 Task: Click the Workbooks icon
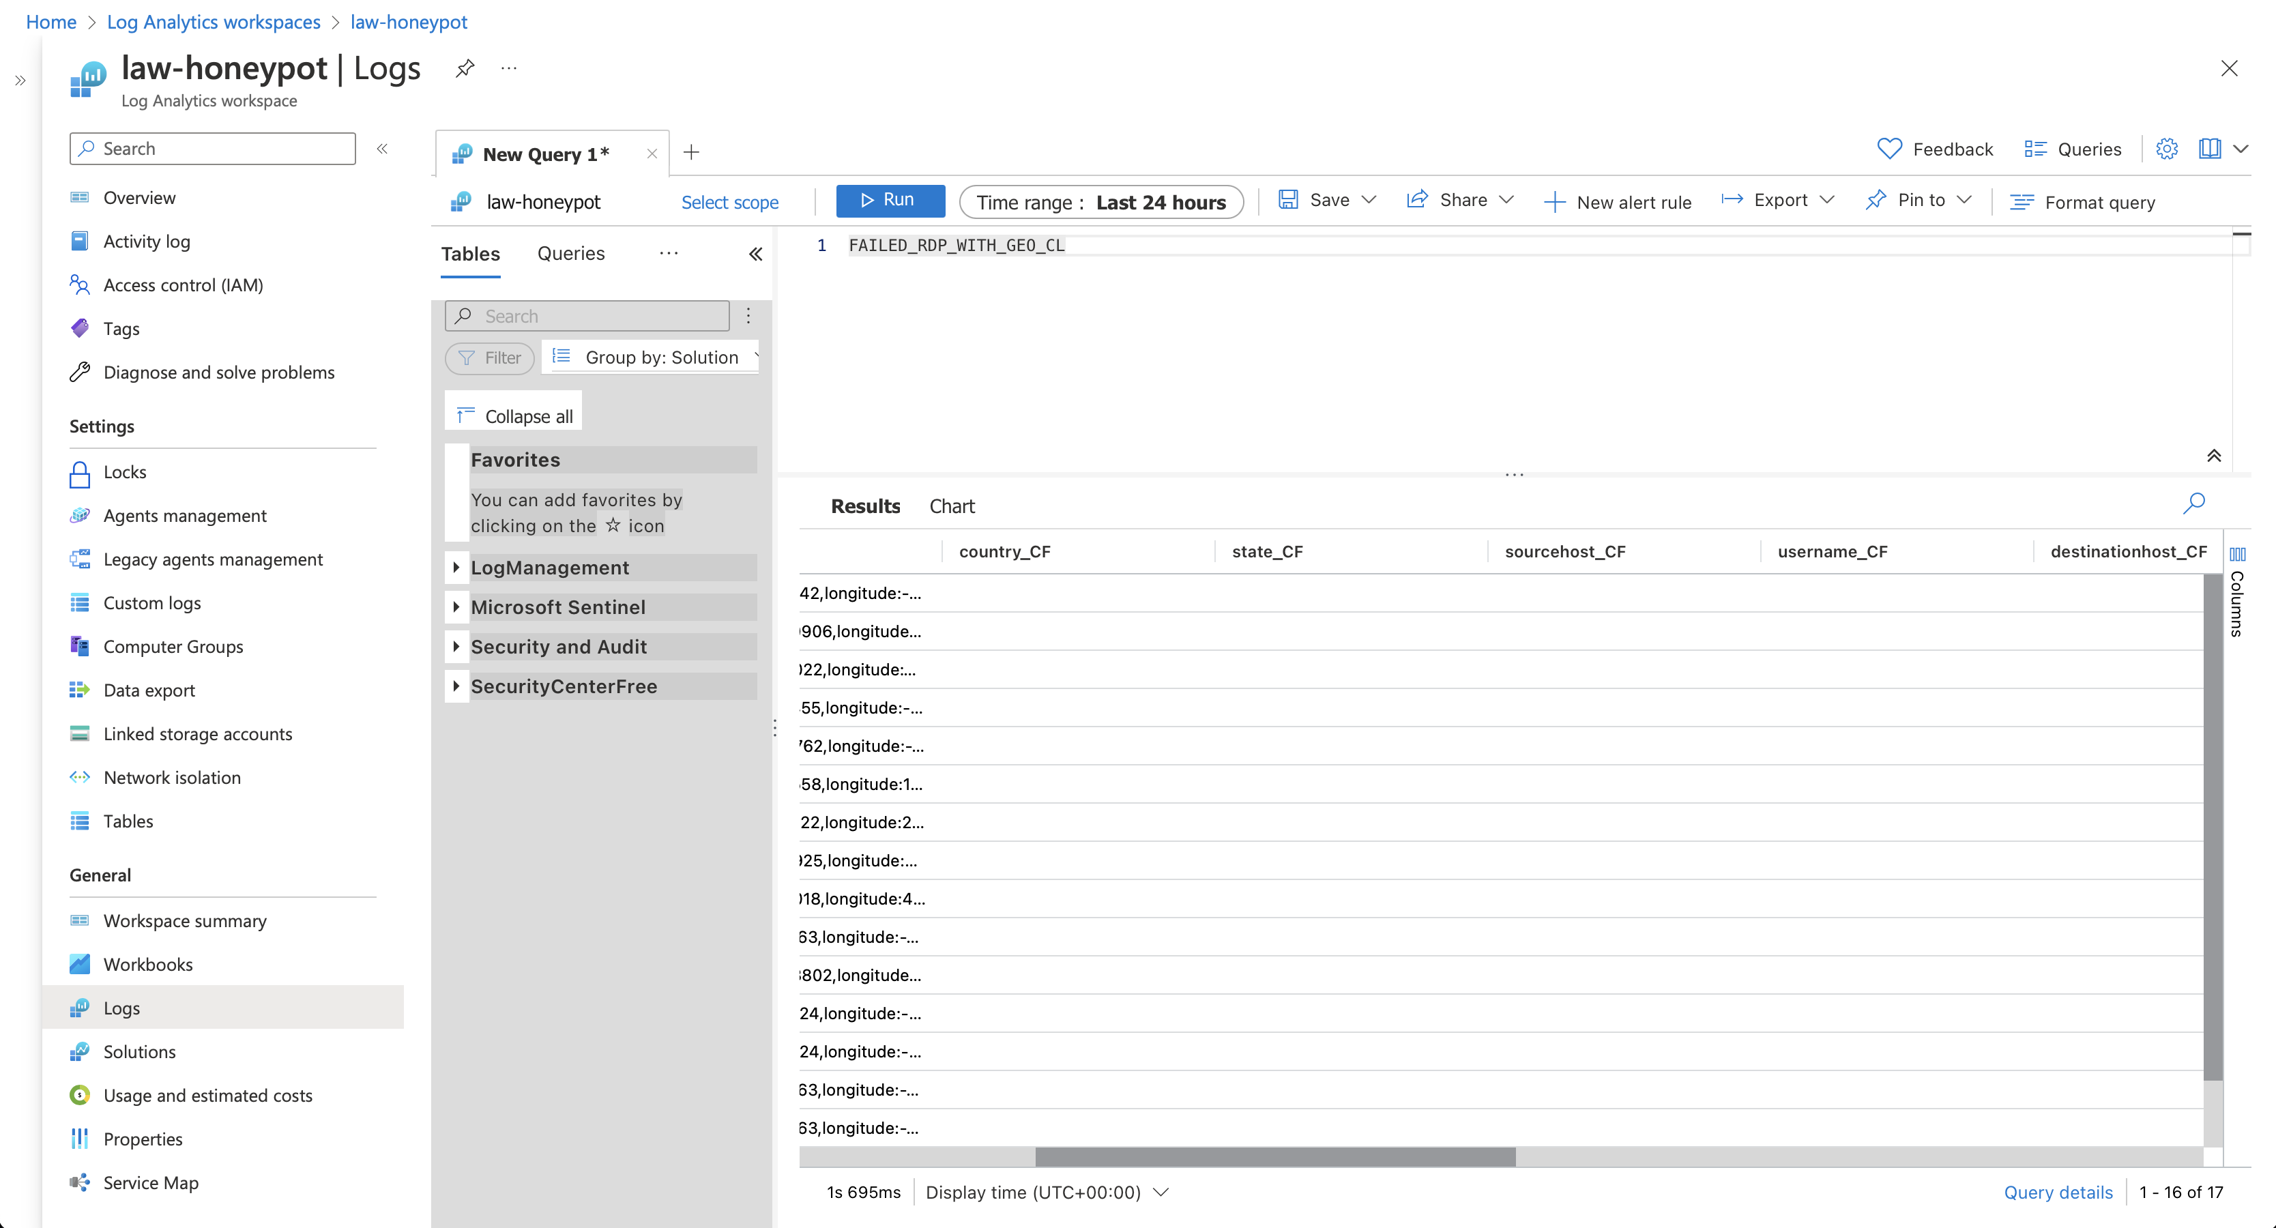(80, 964)
